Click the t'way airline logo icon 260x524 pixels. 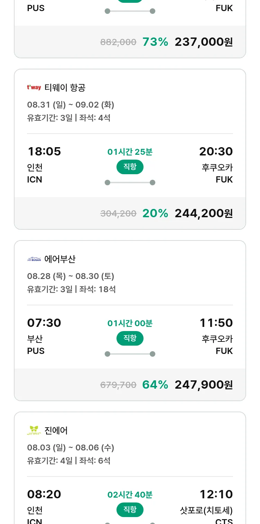[34, 87]
